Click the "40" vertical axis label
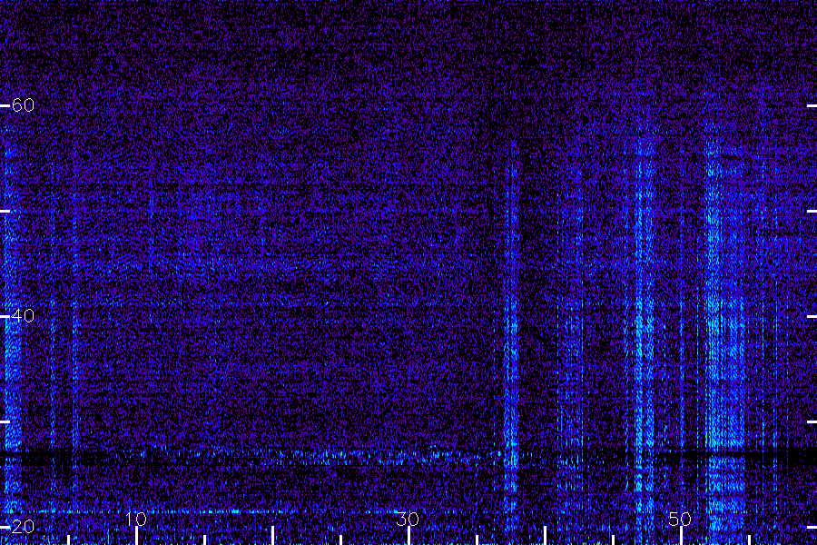817x545 pixels. pyautogui.click(x=23, y=315)
